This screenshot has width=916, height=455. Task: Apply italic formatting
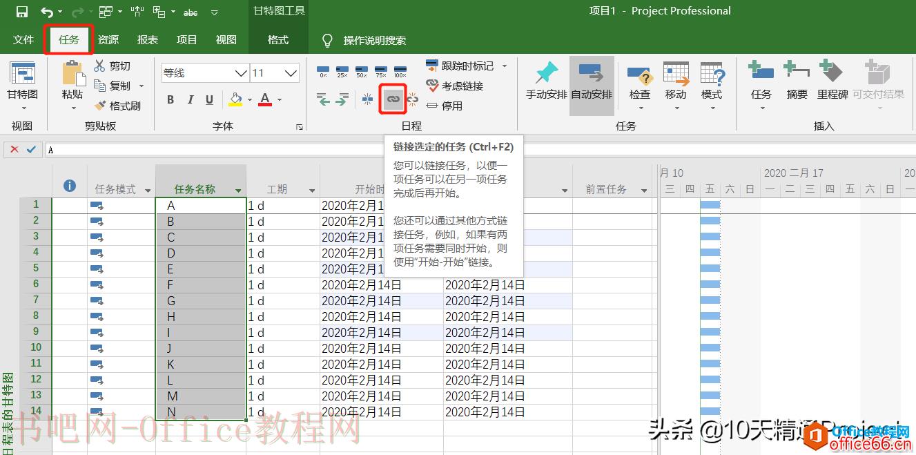pos(190,100)
